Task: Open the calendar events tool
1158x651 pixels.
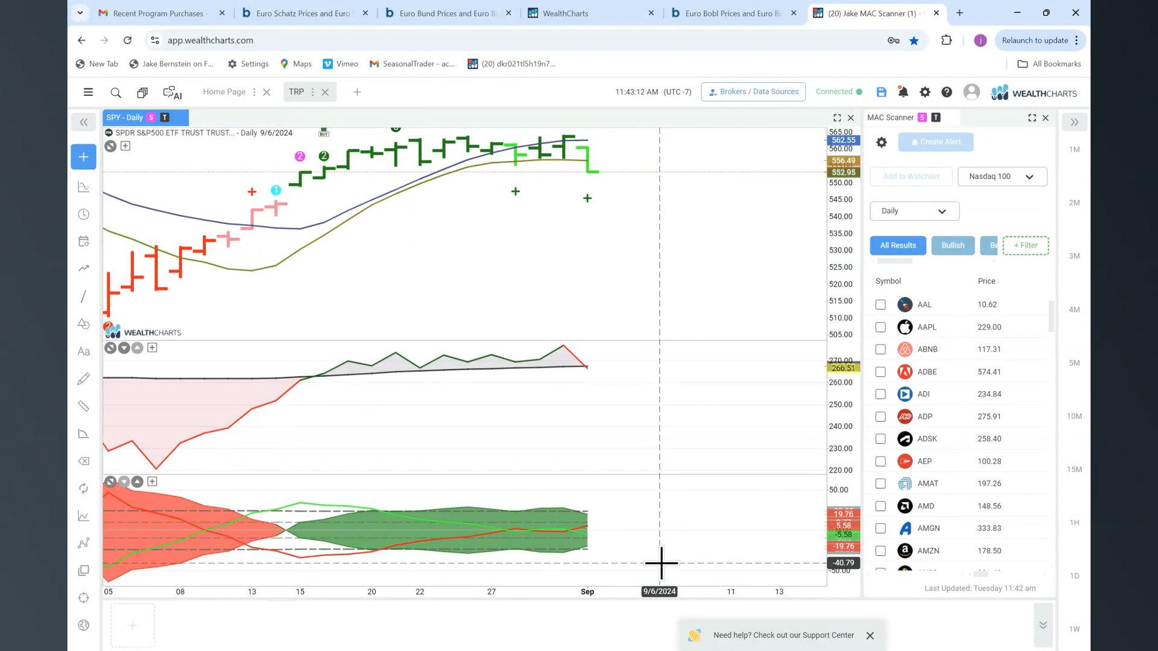Action: pos(83,241)
